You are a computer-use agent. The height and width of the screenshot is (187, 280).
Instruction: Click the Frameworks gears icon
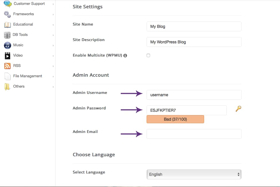point(7,14)
